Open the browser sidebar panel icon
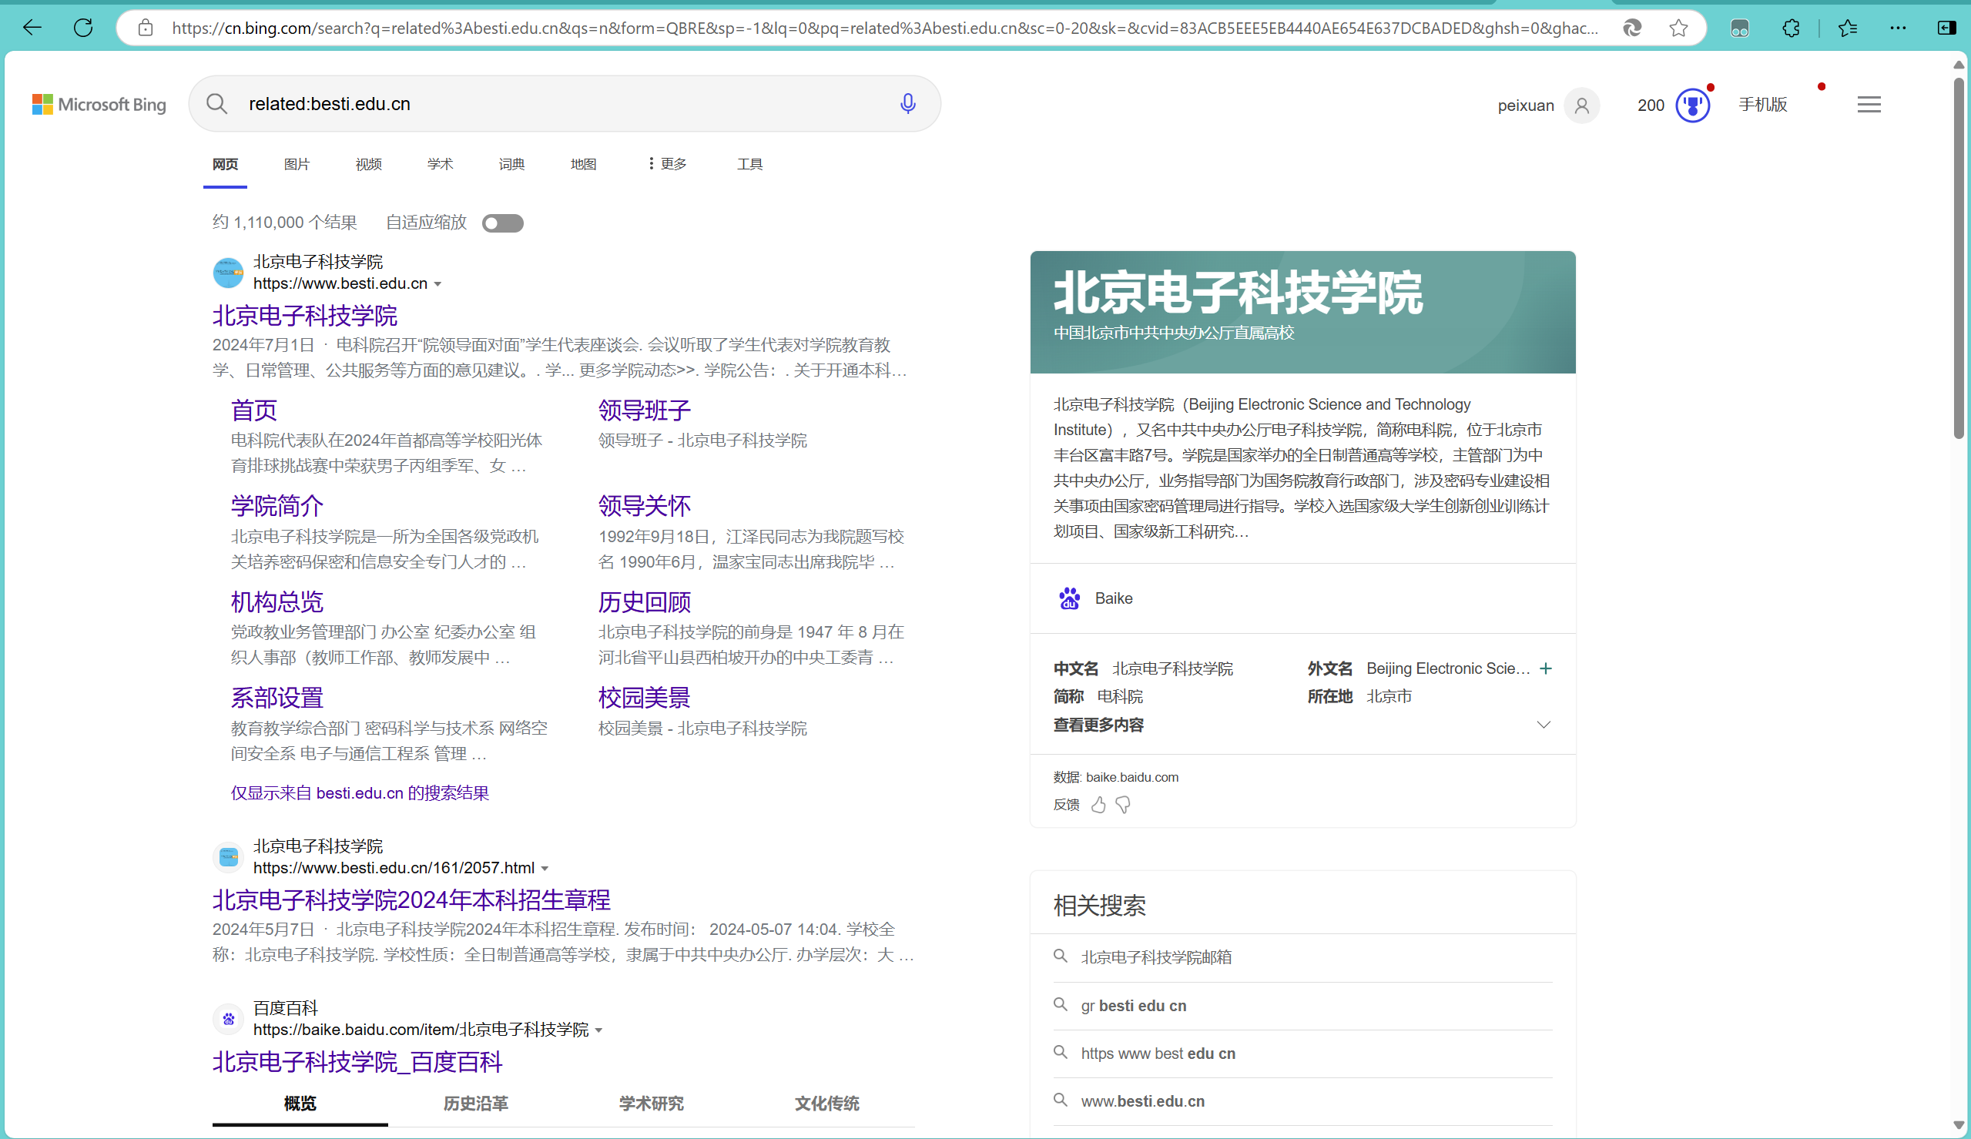This screenshot has width=1971, height=1139. pyautogui.click(x=1946, y=28)
